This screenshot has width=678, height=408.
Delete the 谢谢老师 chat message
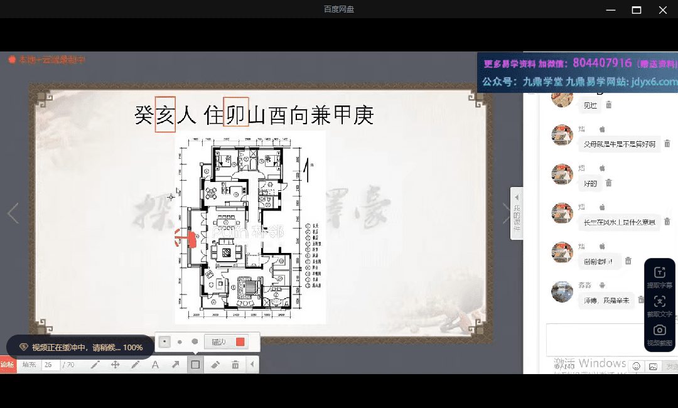point(628,261)
